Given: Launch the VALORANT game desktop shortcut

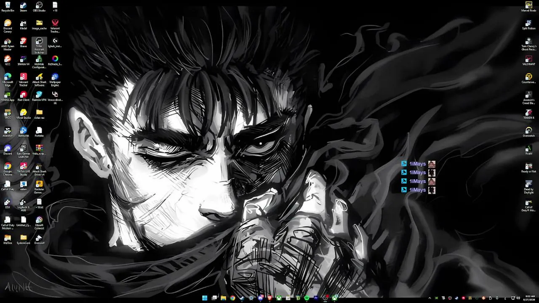Looking at the screenshot, I should click(x=528, y=61).
